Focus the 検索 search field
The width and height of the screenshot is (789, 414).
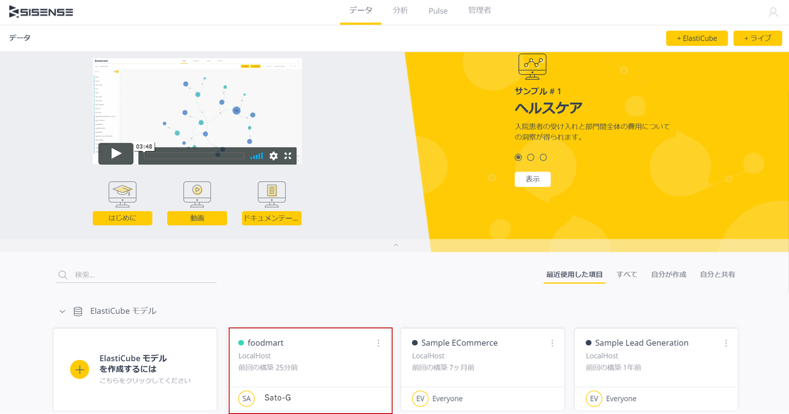pyautogui.click(x=136, y=275)
